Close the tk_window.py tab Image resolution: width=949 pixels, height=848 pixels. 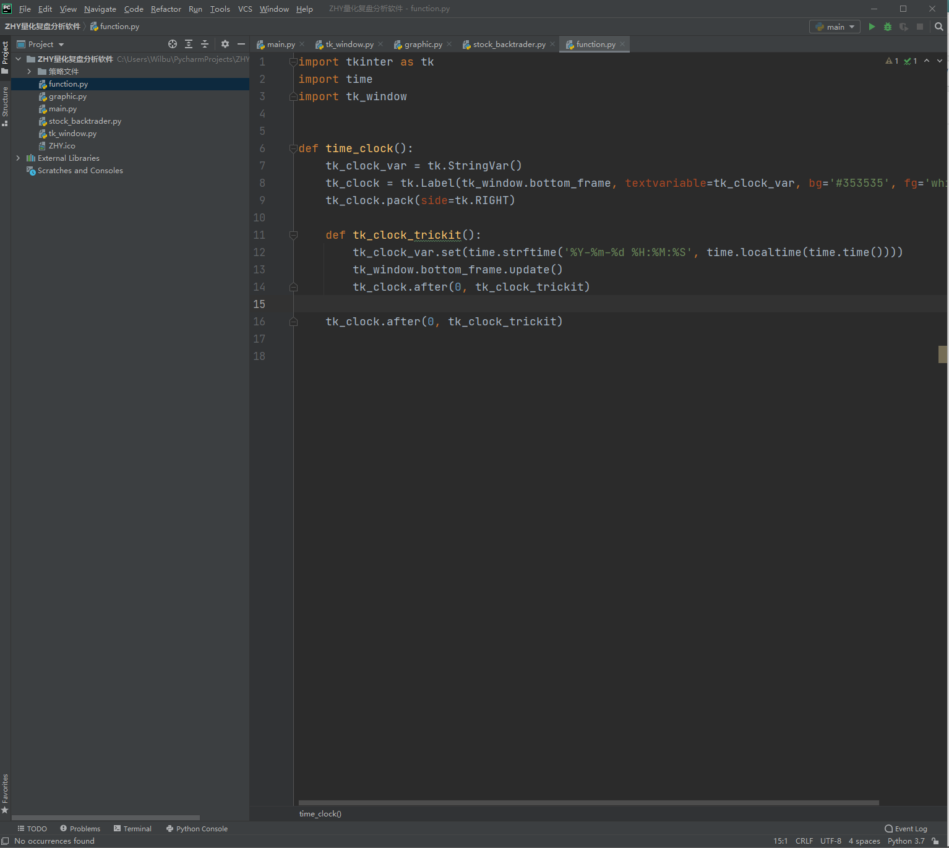[x=380, y=44]
